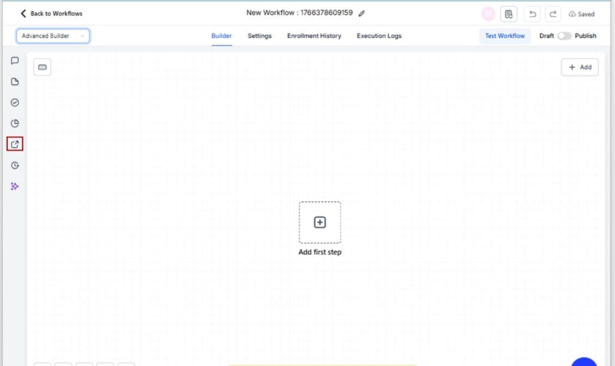Click the clock history icon in the sidebar
This screenshot has width=615, height=366.
(x=14, y=165)
